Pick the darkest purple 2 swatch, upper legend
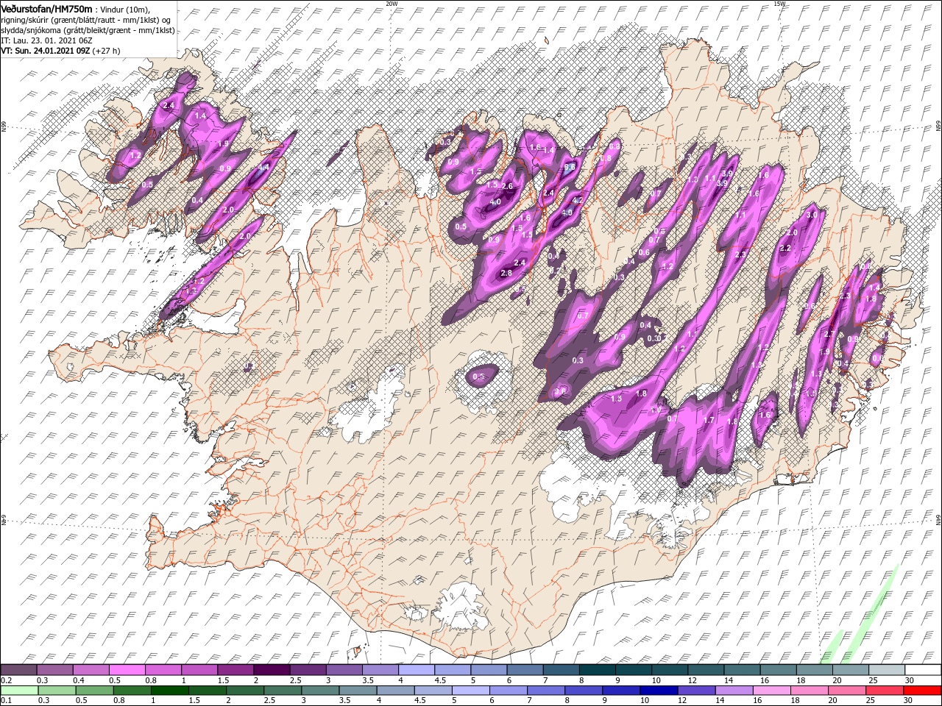942x706 pixels. (271, 670)
